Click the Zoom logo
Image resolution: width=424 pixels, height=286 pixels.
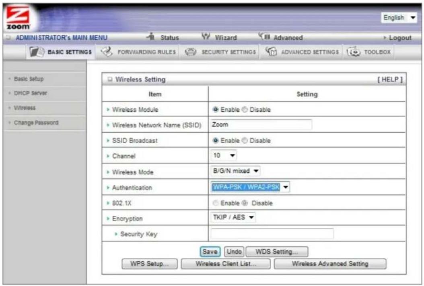18,18
